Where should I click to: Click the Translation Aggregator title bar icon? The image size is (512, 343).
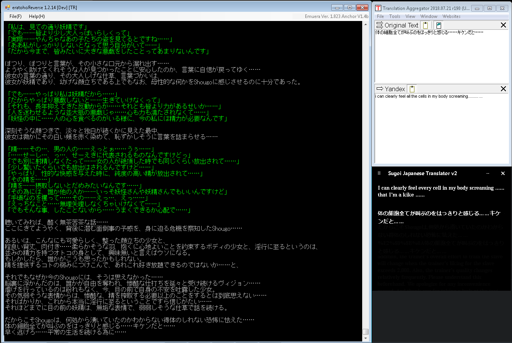pos(378,8)
